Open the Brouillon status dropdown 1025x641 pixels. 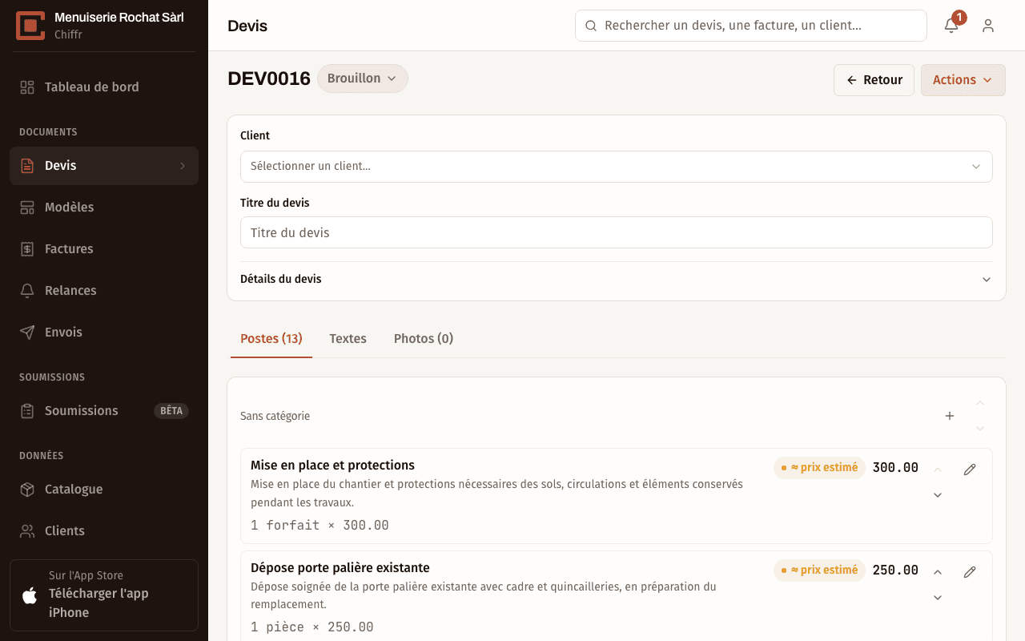pos(363,79)
